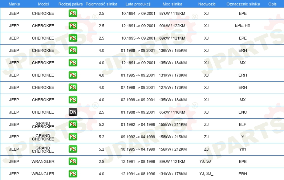Click the Model column header

tap(43, 4)
